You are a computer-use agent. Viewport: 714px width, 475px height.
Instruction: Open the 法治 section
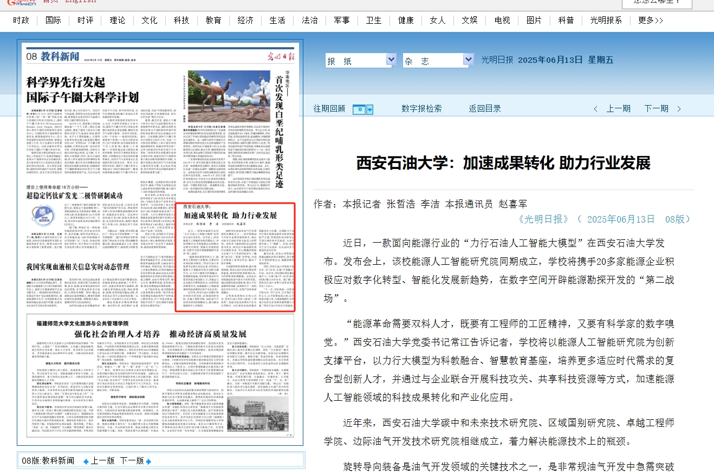[x=310, y=20]
